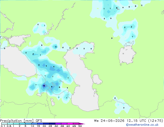
Task: Select the 35–40 mm legend color swatch
Action: pyautogui.click(x=64, y=124)
